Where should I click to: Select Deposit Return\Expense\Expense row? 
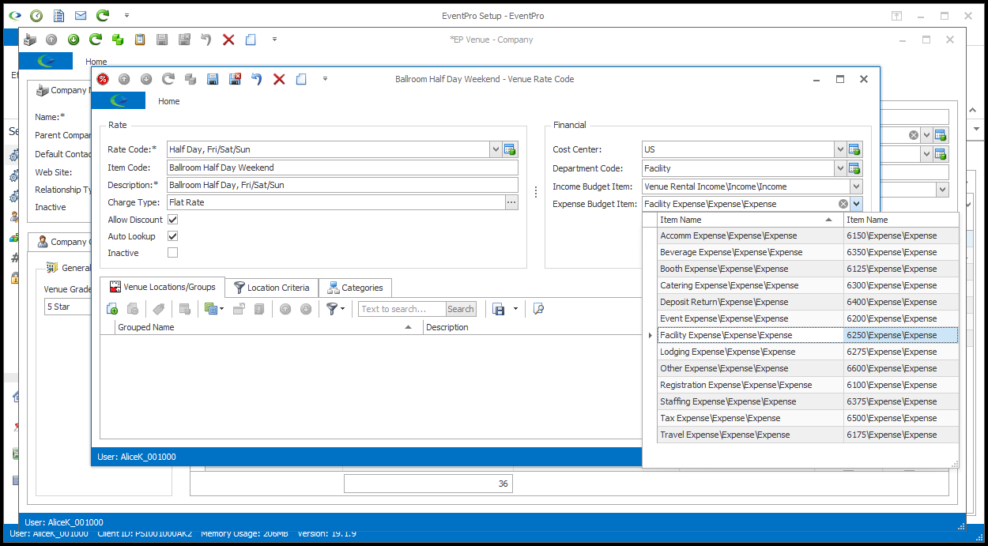808,302
